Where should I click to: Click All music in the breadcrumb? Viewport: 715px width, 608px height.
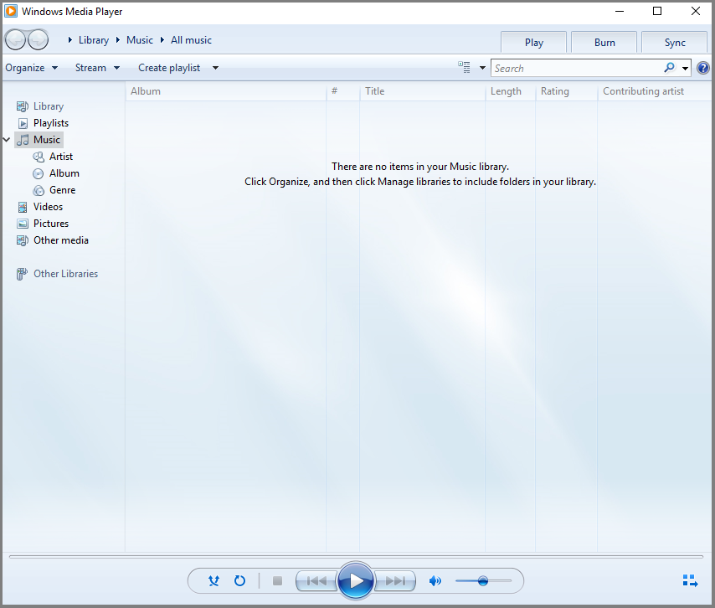[x=191, y=40]
